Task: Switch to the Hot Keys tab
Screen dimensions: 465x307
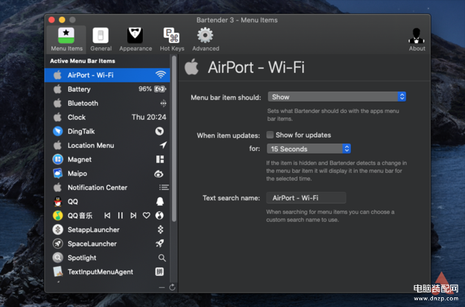Action: tap(172, 40)
